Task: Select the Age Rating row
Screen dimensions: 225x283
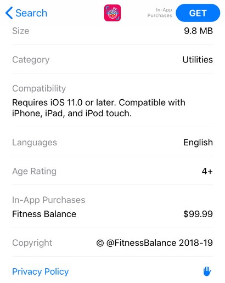Action: 113,171
